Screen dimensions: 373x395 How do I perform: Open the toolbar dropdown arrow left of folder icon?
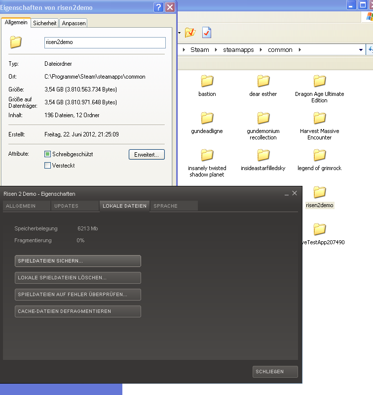pos(179,33)
